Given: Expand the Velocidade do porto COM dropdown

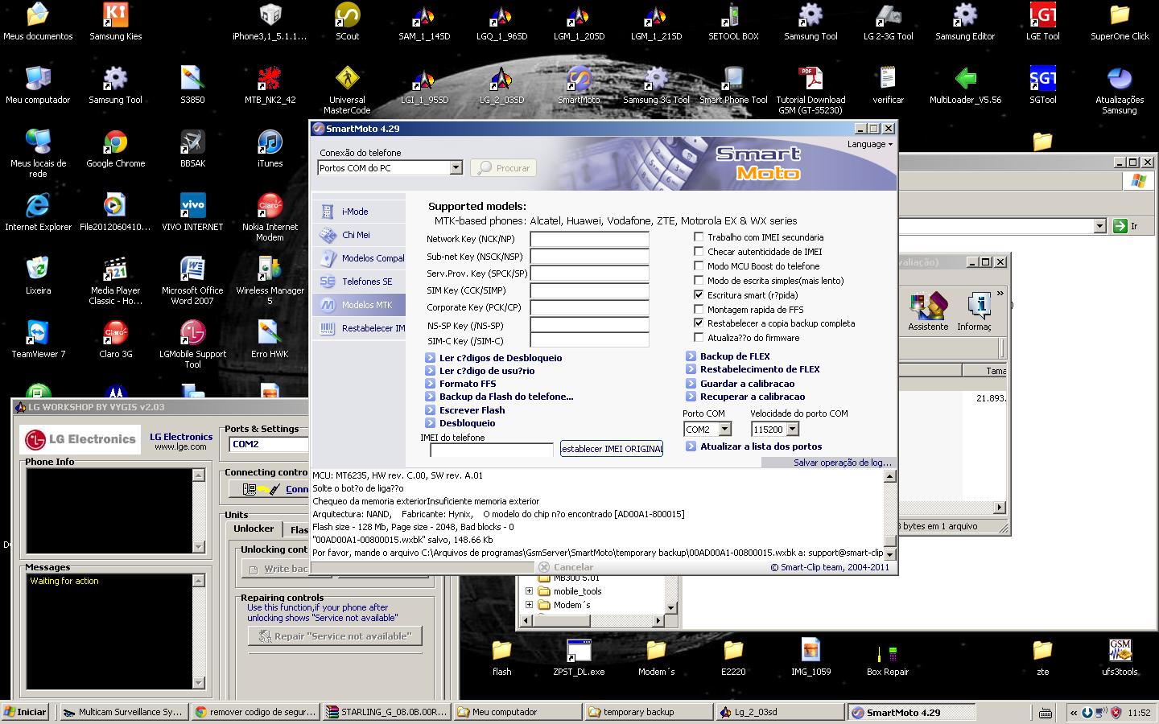Looking at the screenshot, I should tap(793, 430).
